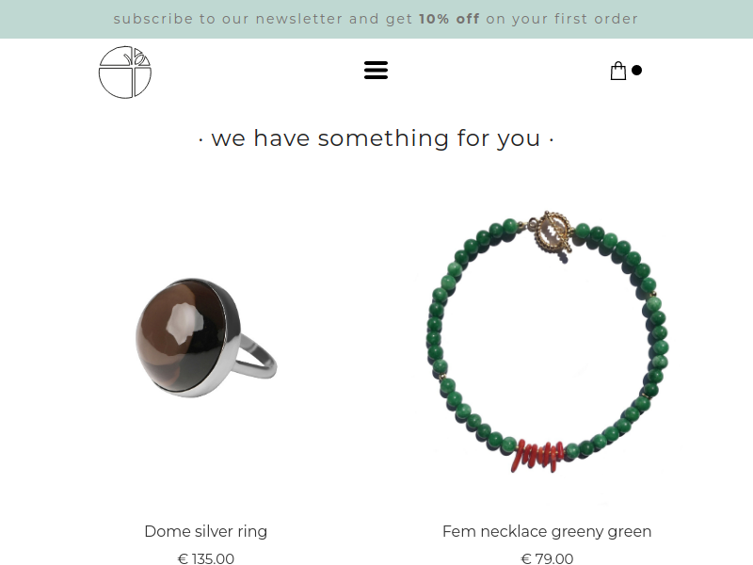Click the bold '10% off' banner text
Viewport: 753px width, 565px height.
[x=449, y=19]
